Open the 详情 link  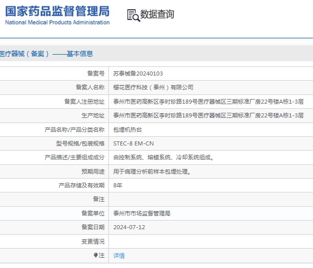pyautogui.click(x=119, y=256)
